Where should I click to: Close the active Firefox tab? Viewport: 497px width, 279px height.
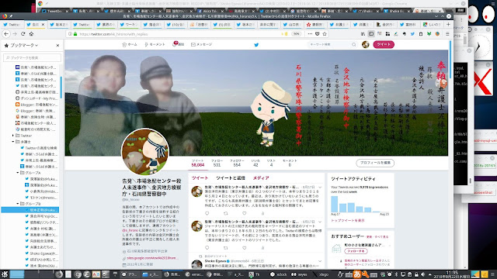click(x=43, y=24)
